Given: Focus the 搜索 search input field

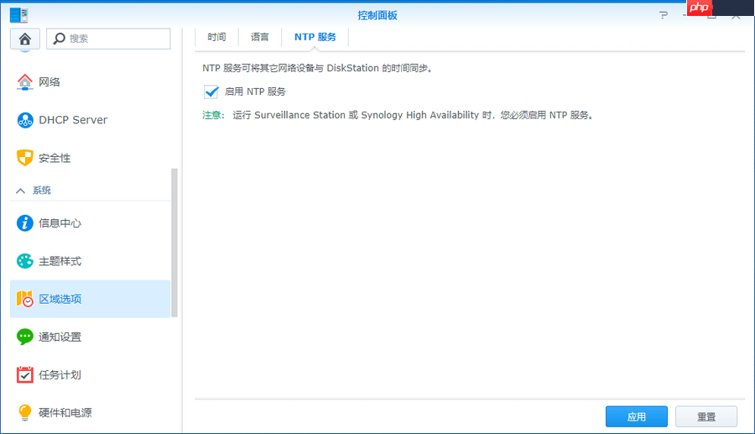Looking at the screenshot, I should point(108,39).
